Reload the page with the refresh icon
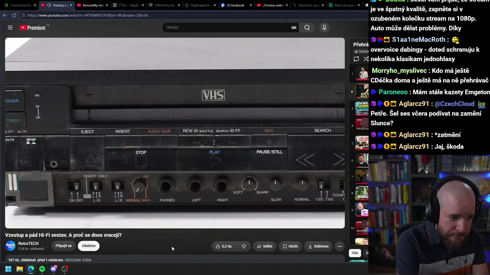490x275 pixels. (x=14, y=15)
